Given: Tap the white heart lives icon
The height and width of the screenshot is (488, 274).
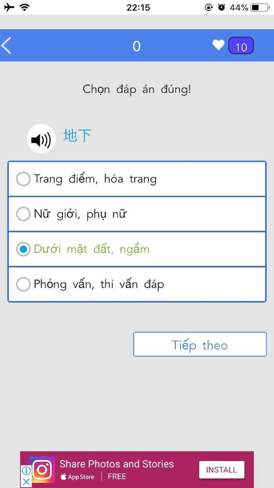Looking at the screenshot, I should 218,45.
